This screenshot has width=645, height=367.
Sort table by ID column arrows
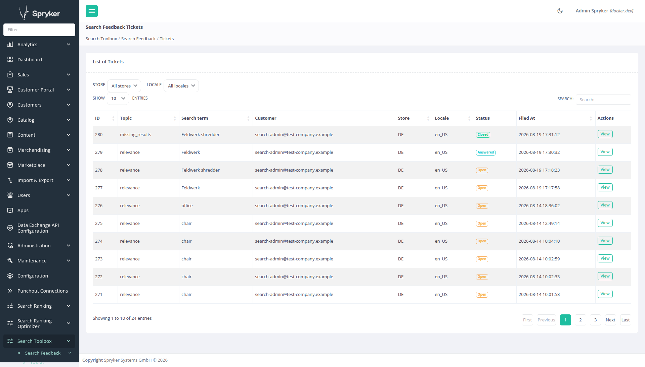113,118
